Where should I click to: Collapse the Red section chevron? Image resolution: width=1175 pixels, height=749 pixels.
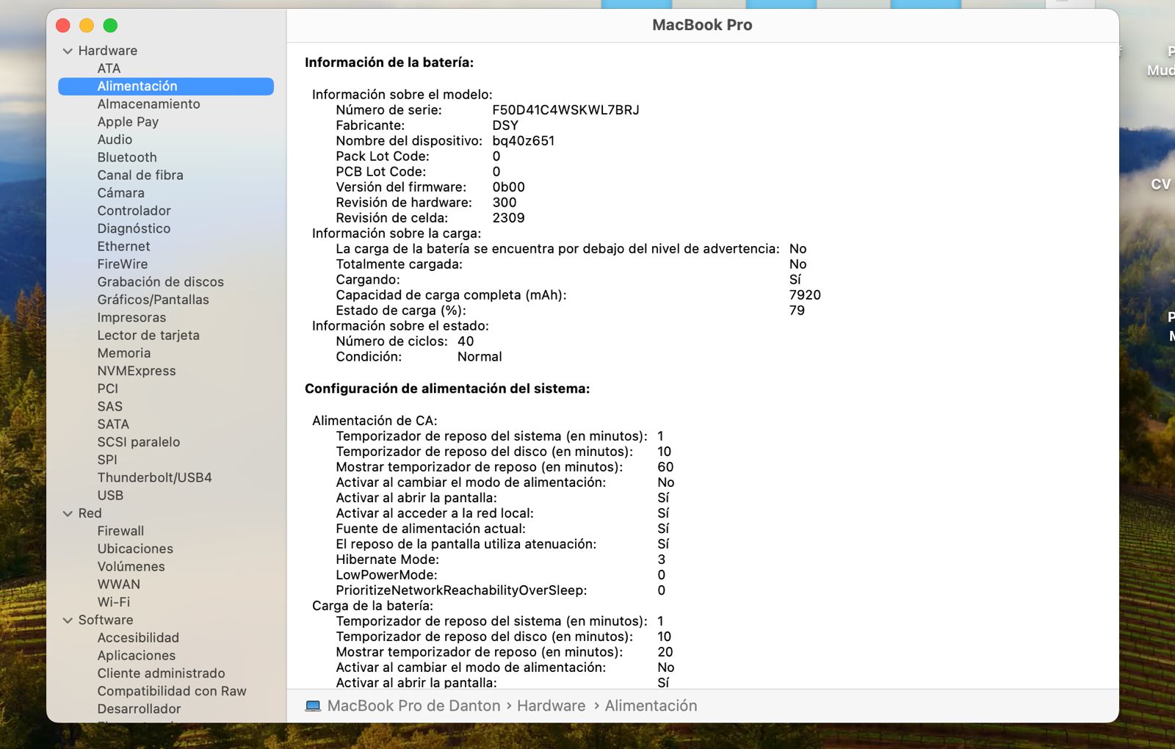68,513
